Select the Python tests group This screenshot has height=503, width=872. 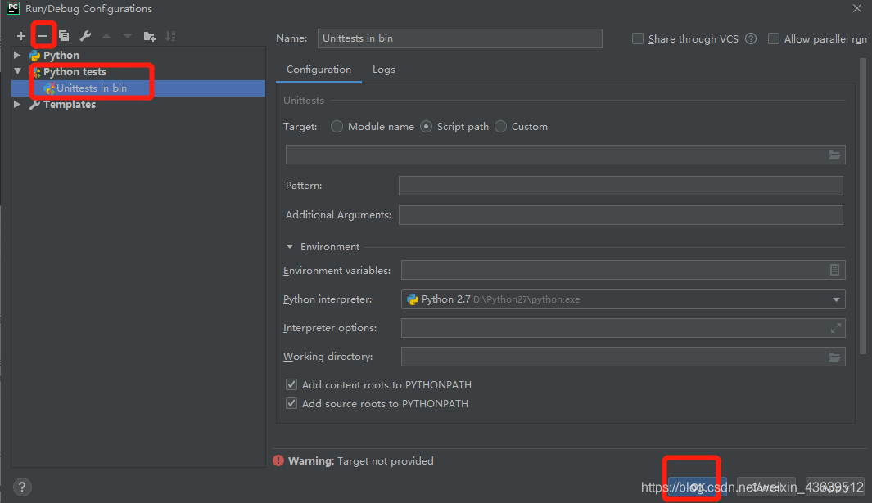pos(75,72)
